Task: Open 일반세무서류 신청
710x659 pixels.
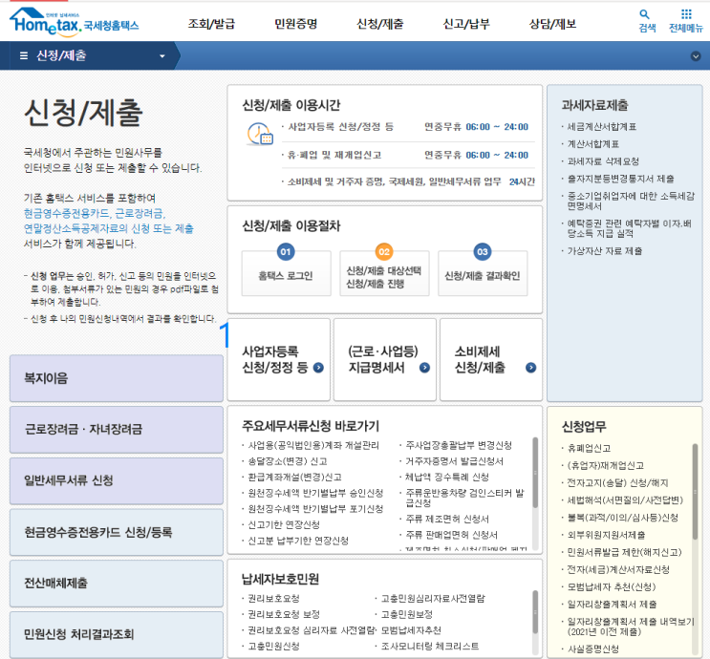Action: (x=117, y=480)
